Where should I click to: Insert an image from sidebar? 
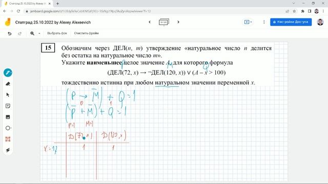(x=8, y=117)
